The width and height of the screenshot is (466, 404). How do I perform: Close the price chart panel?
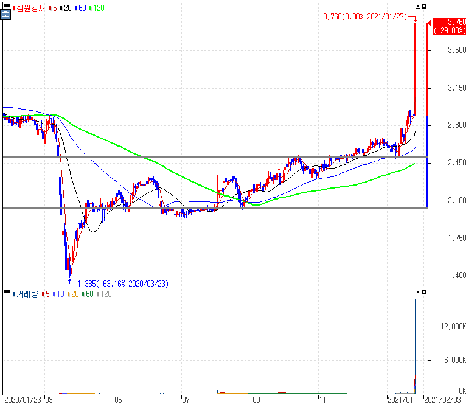pyautogui.click(x=424, y=6)
